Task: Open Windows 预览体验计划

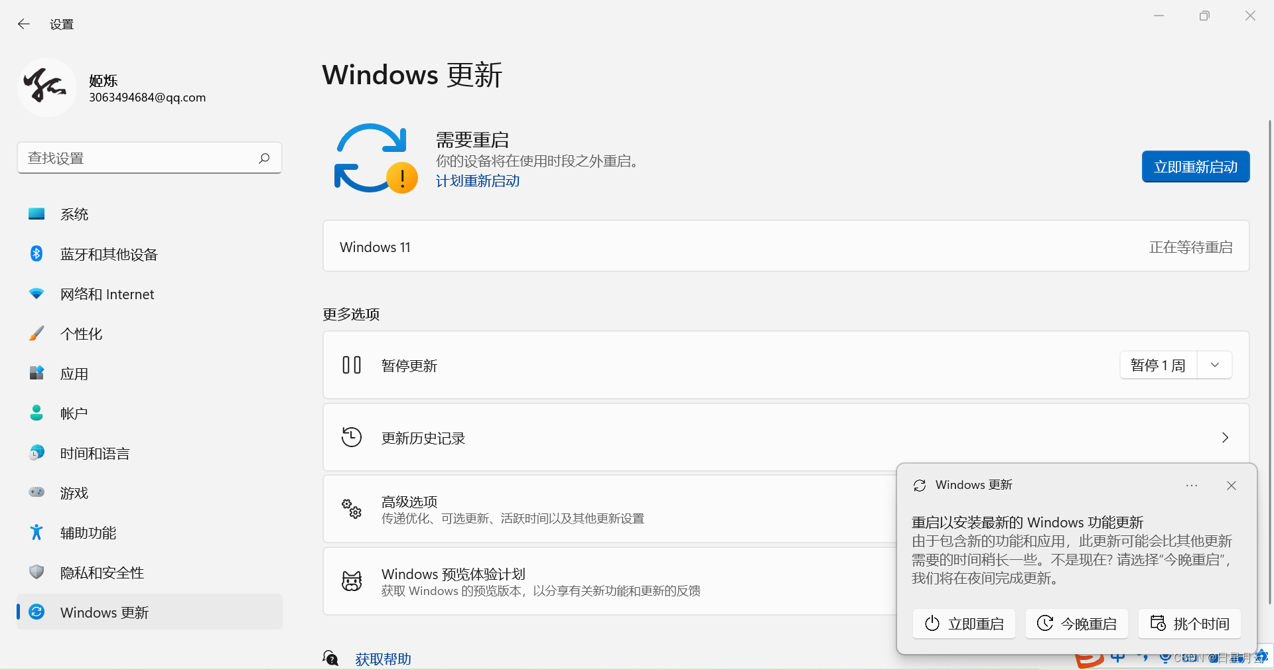Action: tap(609, 581)
